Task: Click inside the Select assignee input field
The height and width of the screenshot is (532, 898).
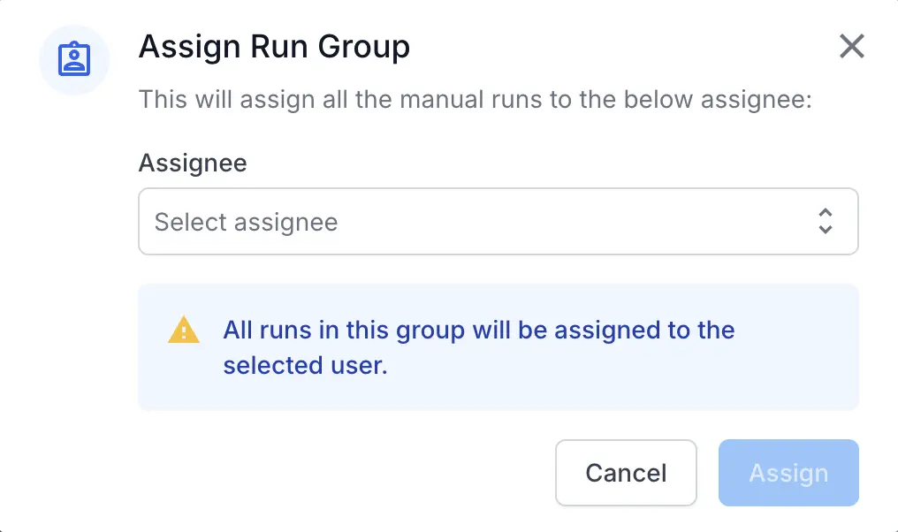Action: [x=398, y=222]
